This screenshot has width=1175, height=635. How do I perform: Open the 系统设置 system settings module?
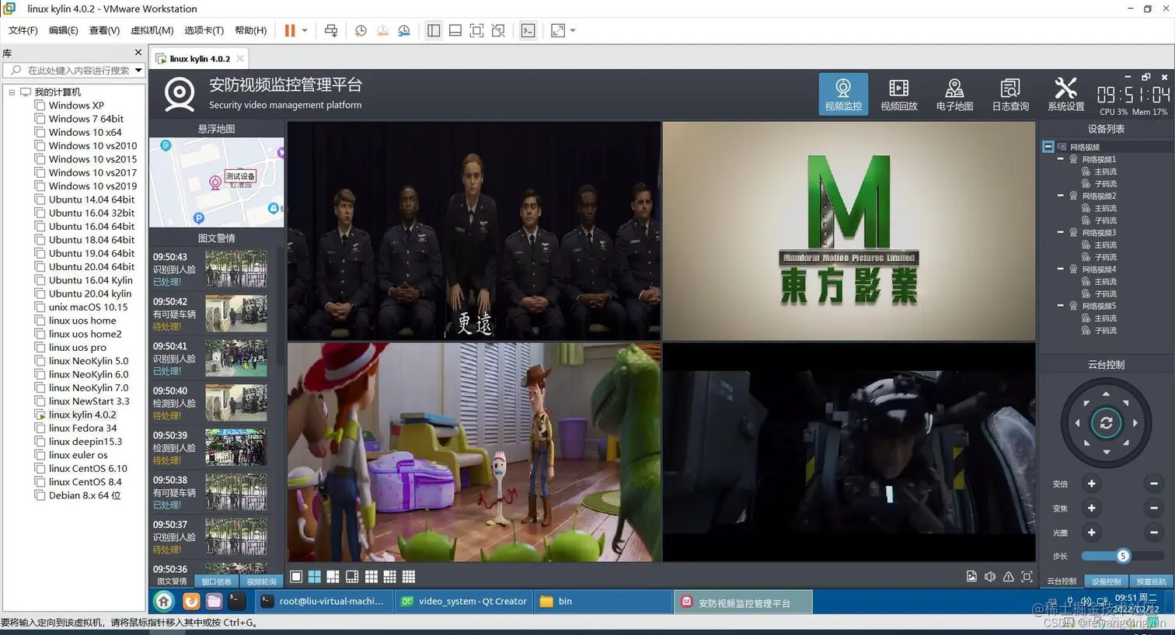[x=1065, y=94]
